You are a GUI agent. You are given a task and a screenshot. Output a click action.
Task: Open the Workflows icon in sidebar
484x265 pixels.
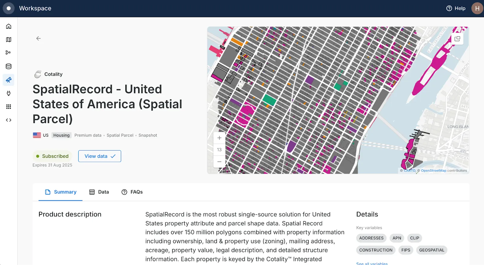click(x=8, y=53)
